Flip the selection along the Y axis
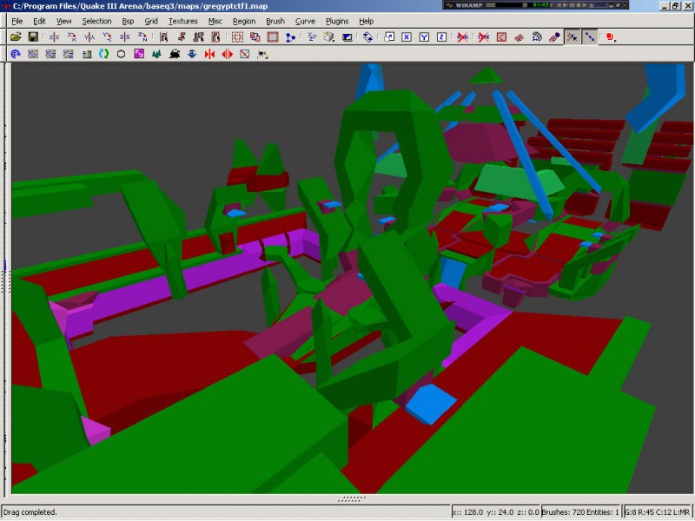 pyautogui.click(x=89, y=37)
